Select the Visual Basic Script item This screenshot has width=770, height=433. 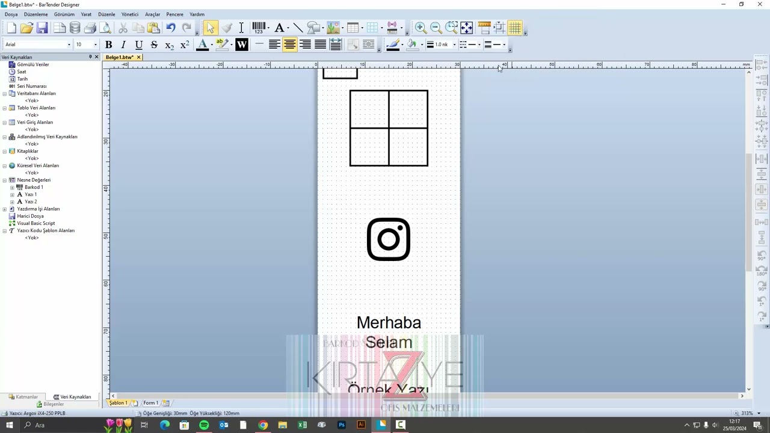[x=36, y=223]
